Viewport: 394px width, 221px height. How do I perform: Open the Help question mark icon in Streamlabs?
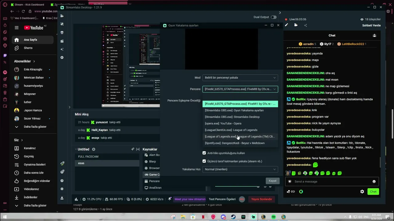pyautogui.click(x=62, y=181)
